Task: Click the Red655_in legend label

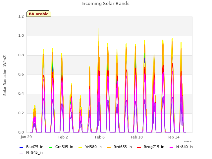Action: [123, 147]
